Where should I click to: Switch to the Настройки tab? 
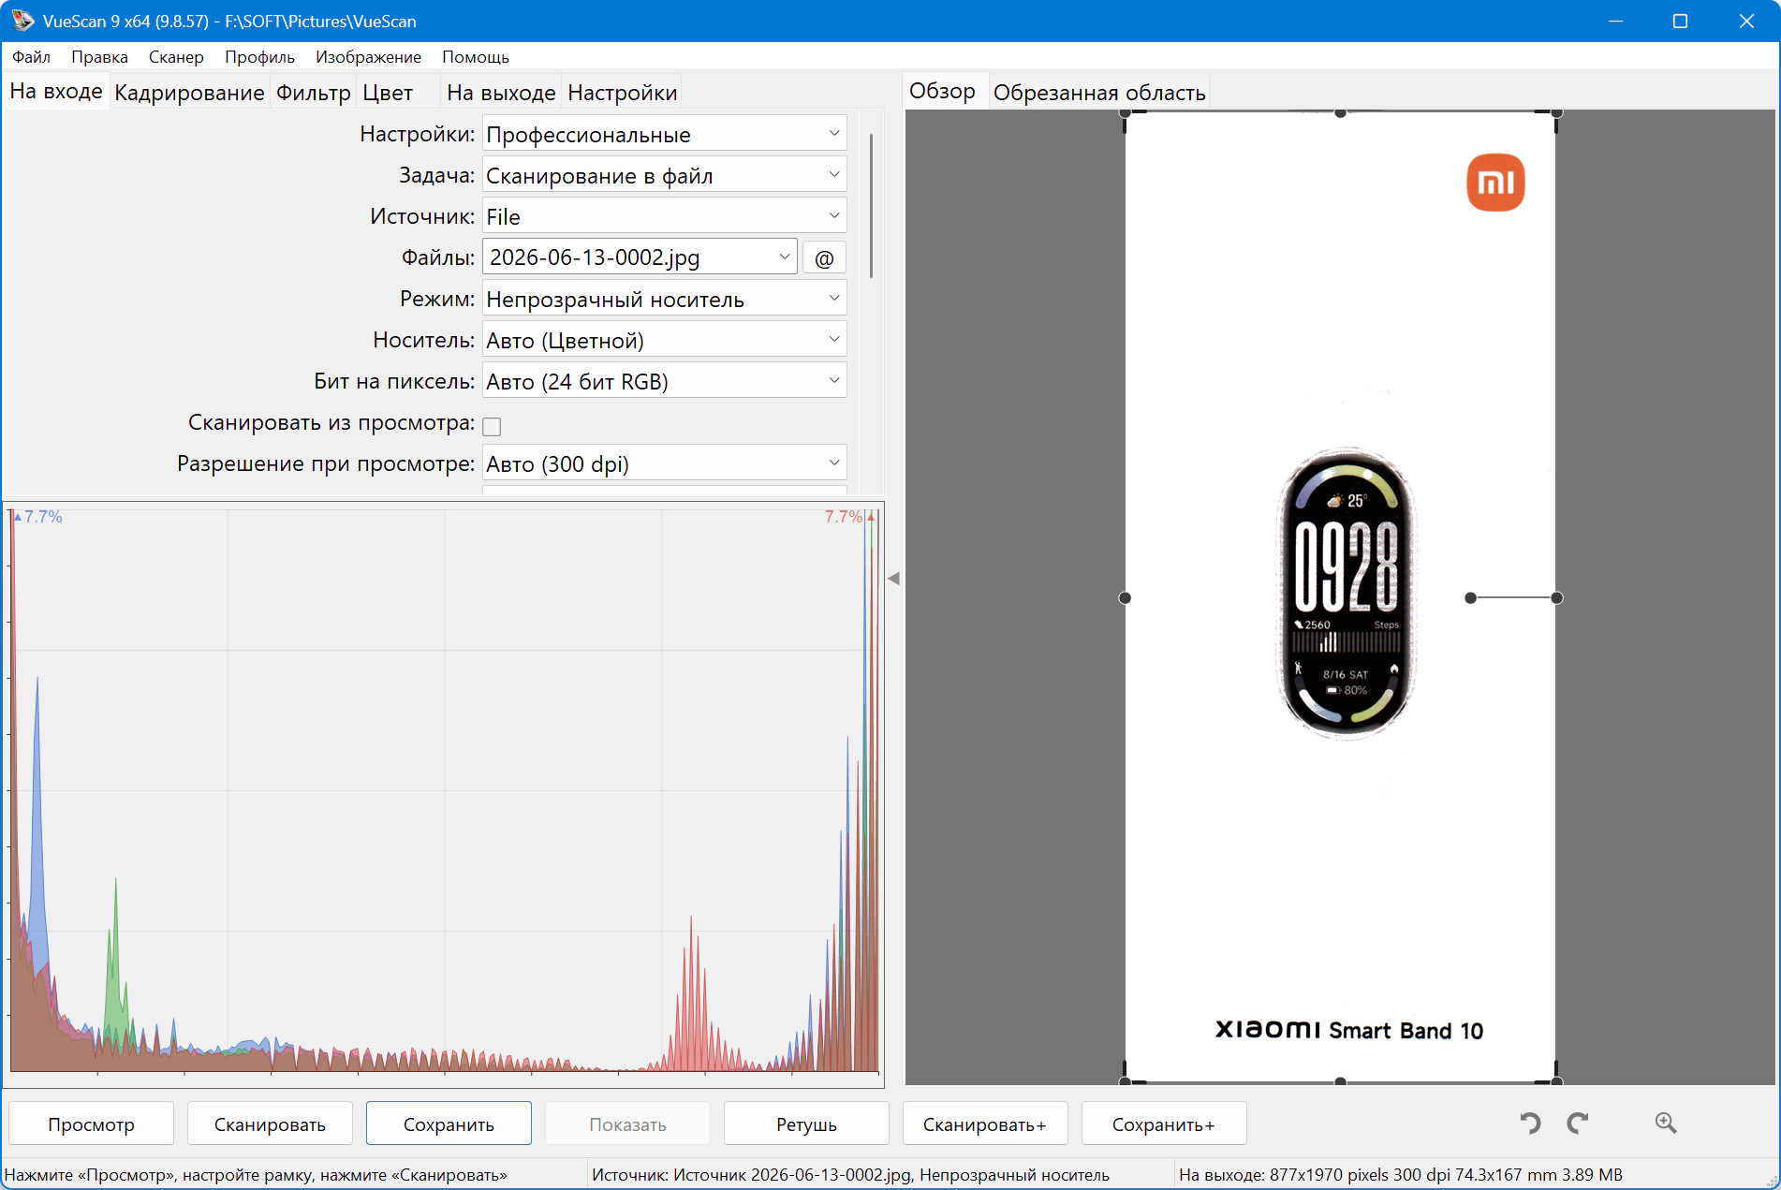click(622, 93)
